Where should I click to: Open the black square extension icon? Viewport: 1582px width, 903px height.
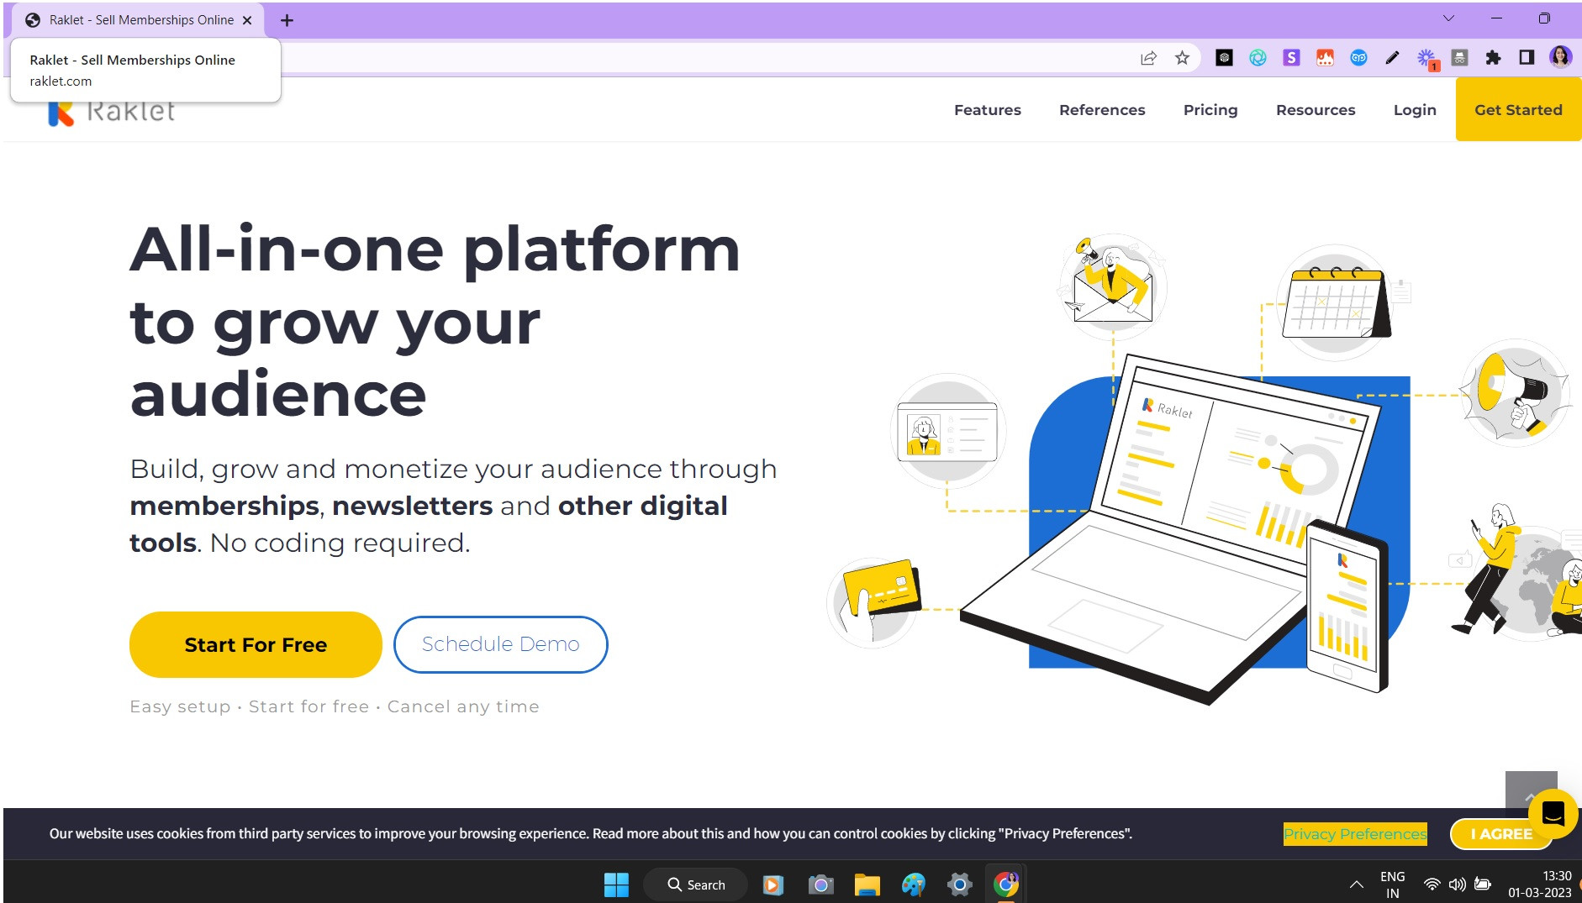pos(1224,58)
